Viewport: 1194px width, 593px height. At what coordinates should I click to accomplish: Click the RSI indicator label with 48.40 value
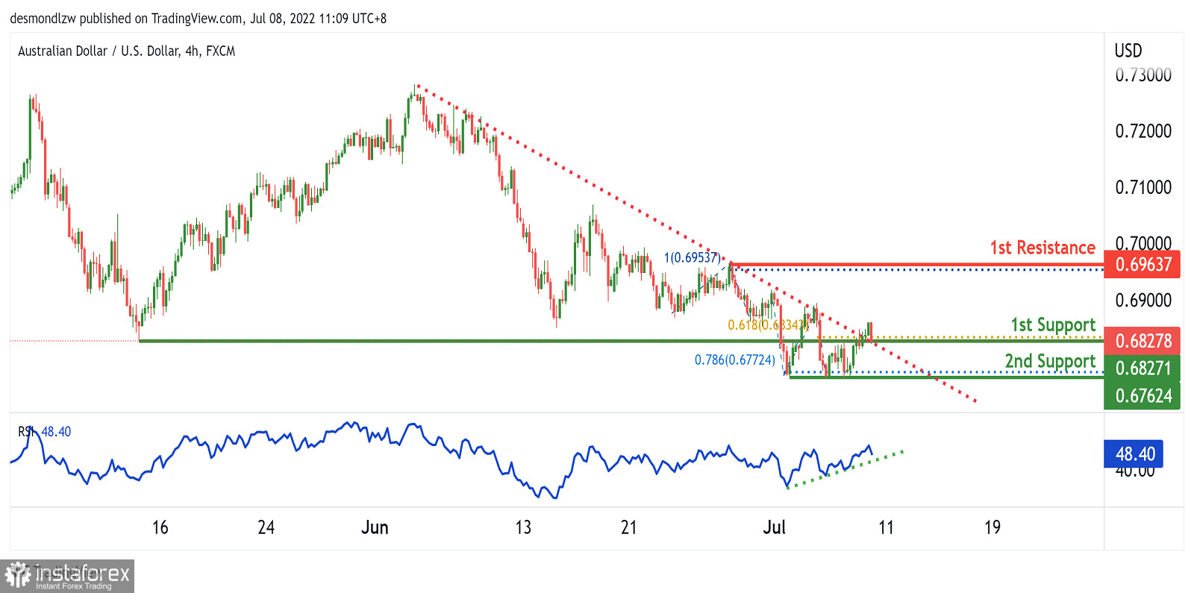pyautogui.click(x=45, y=431)
